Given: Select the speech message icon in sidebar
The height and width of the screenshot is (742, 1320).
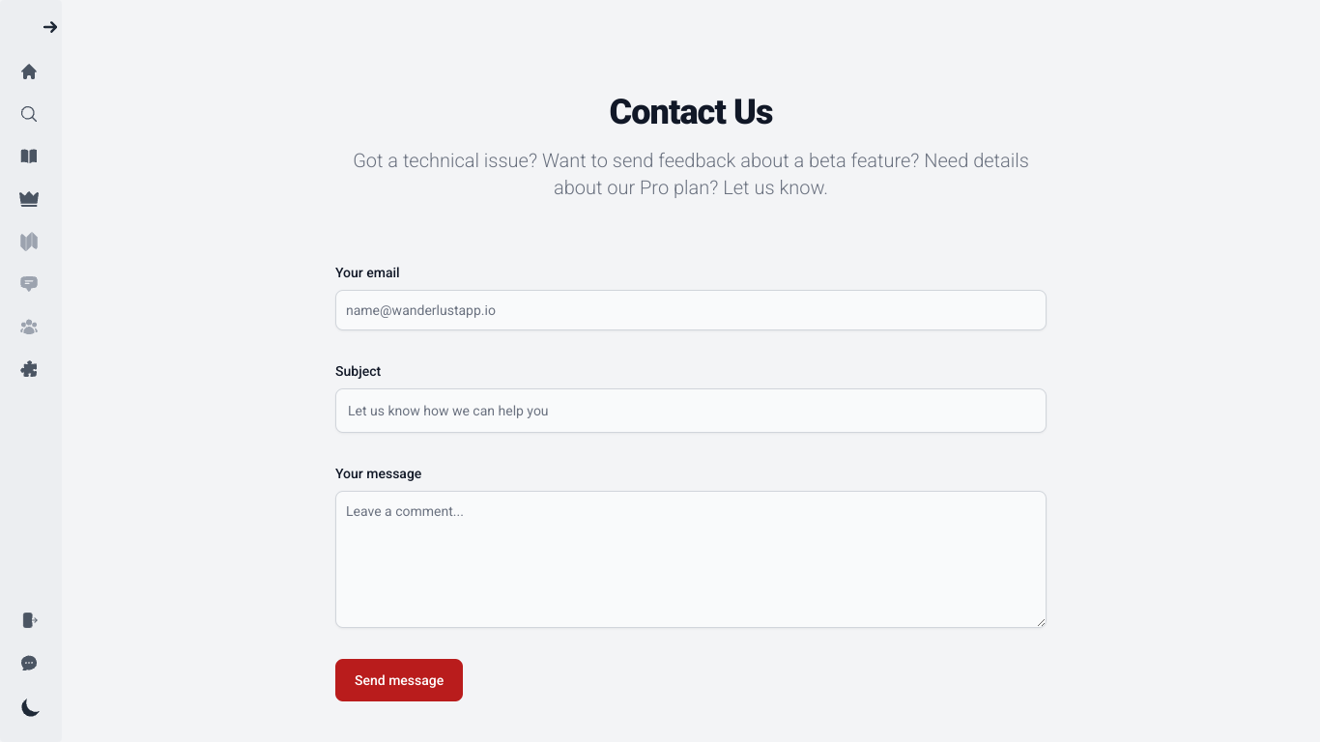Looking at the screenshot, I should pyautogui.click(x=29, y=284).
